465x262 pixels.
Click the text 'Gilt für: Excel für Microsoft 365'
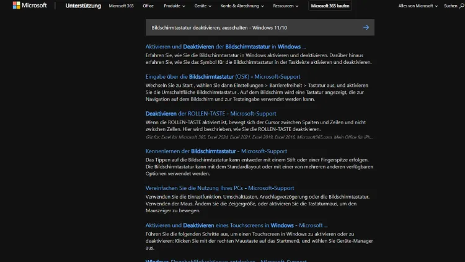pyautogui.click(x=175, y=137)
